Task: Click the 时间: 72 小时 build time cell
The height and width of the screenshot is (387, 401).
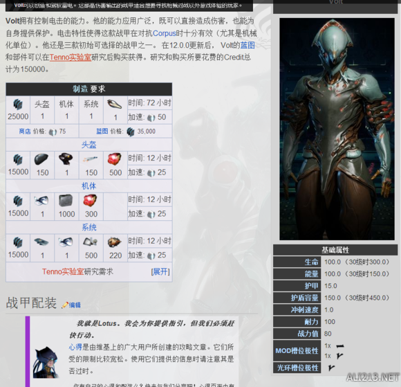Action: coord(149,103)
